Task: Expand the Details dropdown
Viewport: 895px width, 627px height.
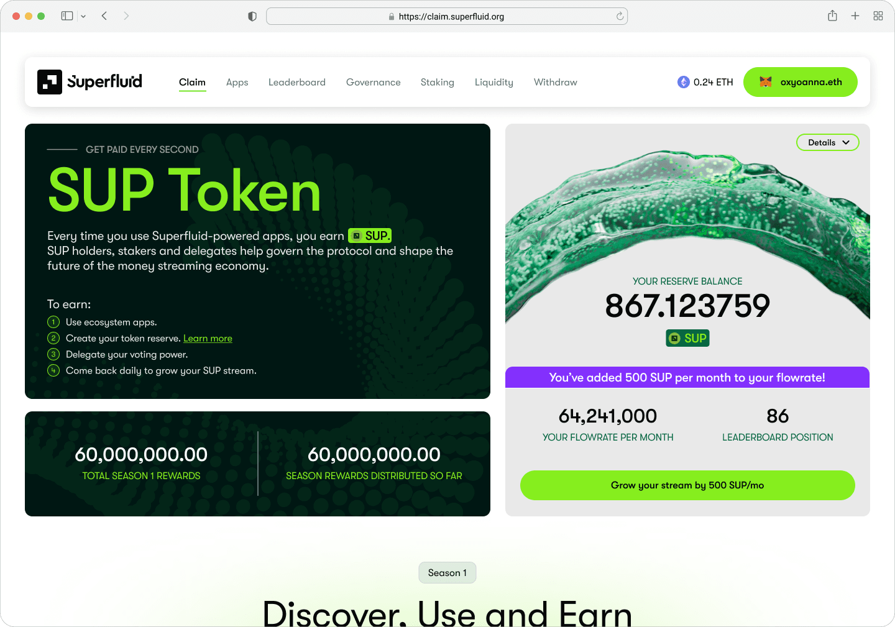Action: pyautogui.click(x=828, y=142)
